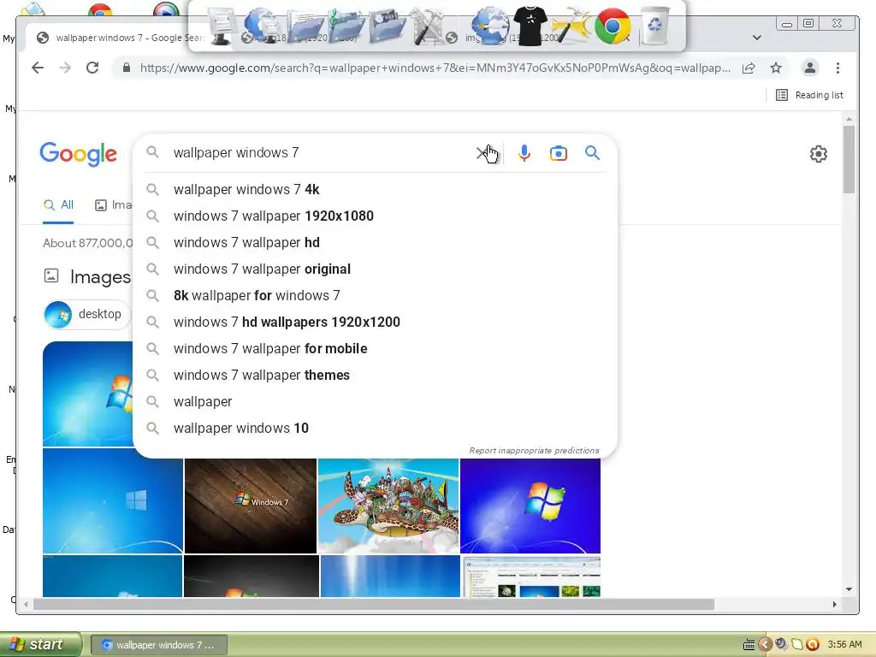Click the hammer with yellow star dock icon

click(571, 26)
